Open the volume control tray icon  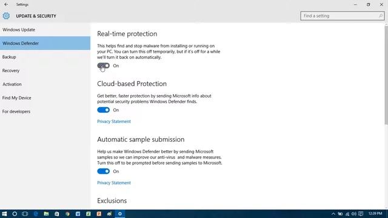coord(354,214)
